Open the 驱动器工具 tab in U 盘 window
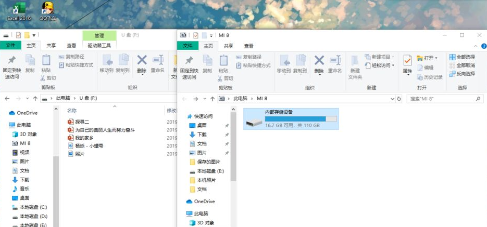This screenshot has width=487, height=227. point(99,46)
